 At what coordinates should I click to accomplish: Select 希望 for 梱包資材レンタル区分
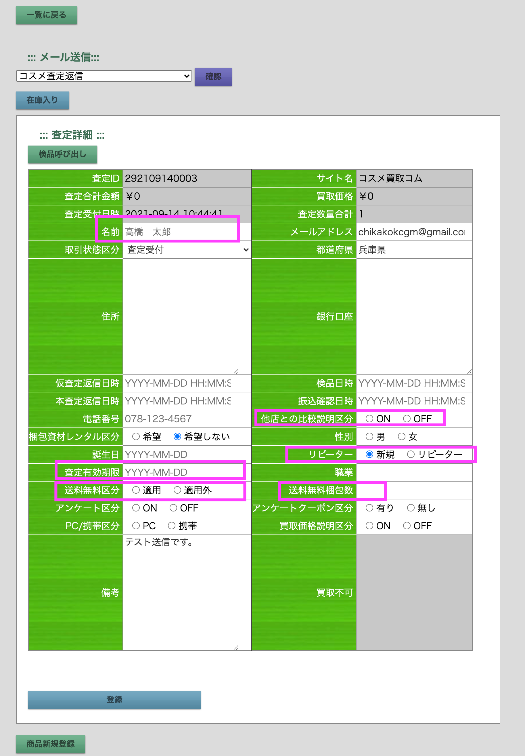coord(136,436)
